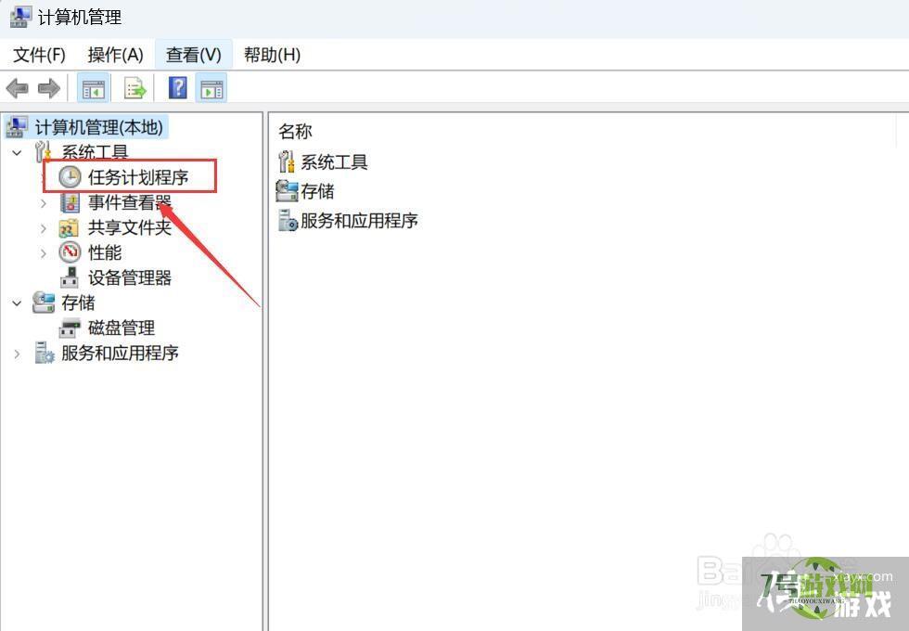Click the 存储 icon in right pane
909x631 pixels.
tap(287, 191)
